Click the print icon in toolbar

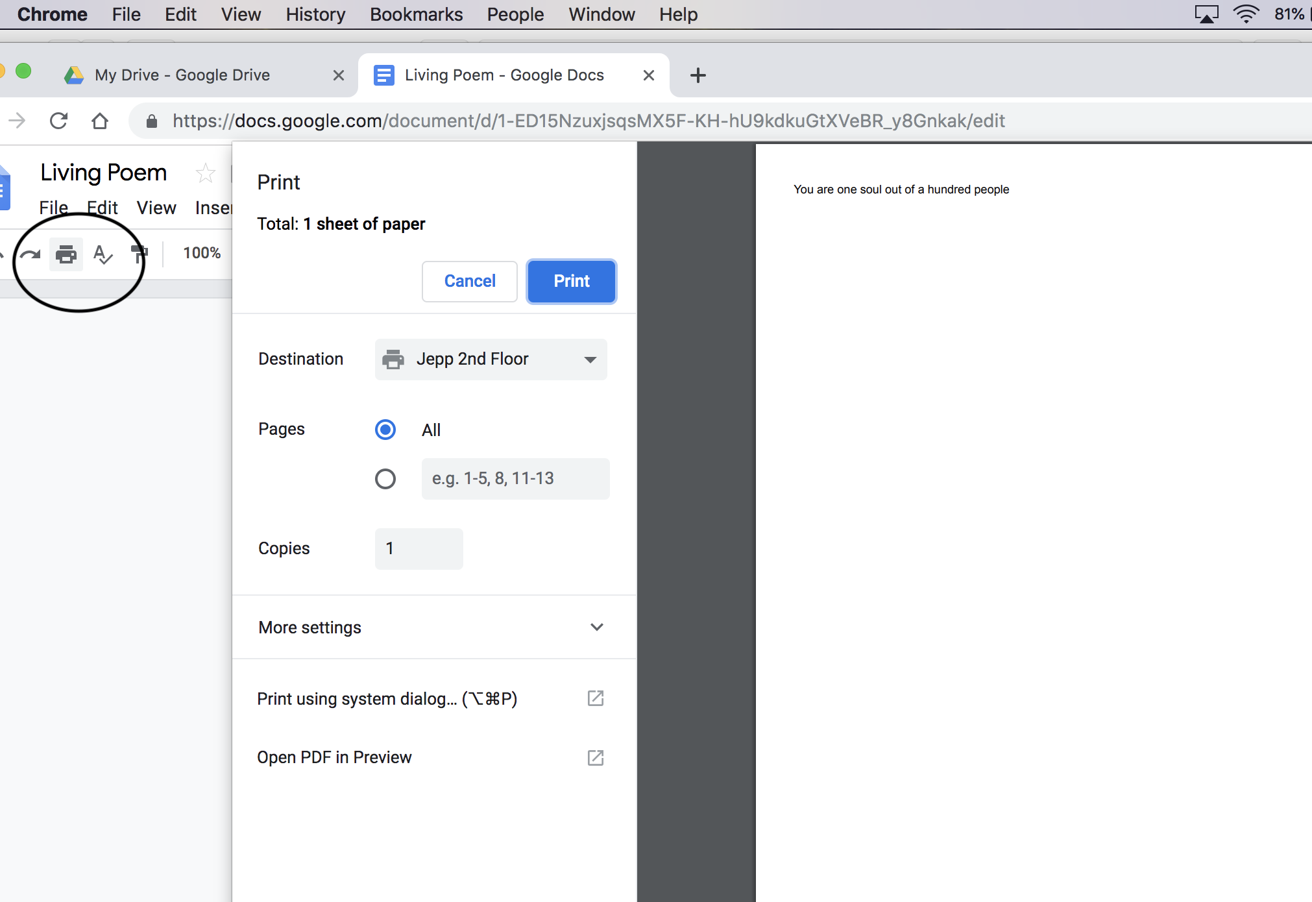(66, 253)
